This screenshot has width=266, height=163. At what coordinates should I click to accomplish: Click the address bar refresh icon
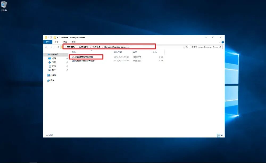click(187, 47)
